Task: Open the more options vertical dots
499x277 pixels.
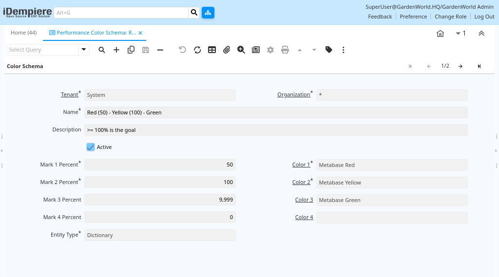Action: (x=343, y=50)
